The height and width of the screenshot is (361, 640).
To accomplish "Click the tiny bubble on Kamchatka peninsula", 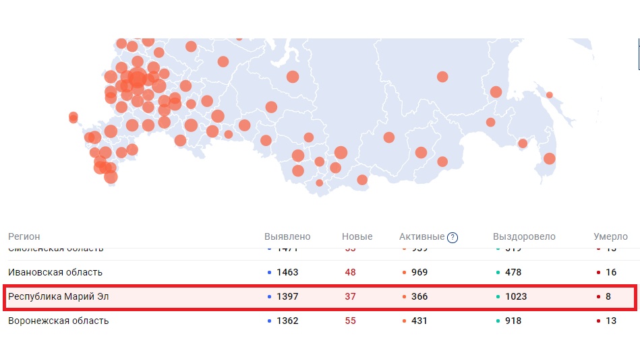I will pyautogui.click(x=550, y=95).
